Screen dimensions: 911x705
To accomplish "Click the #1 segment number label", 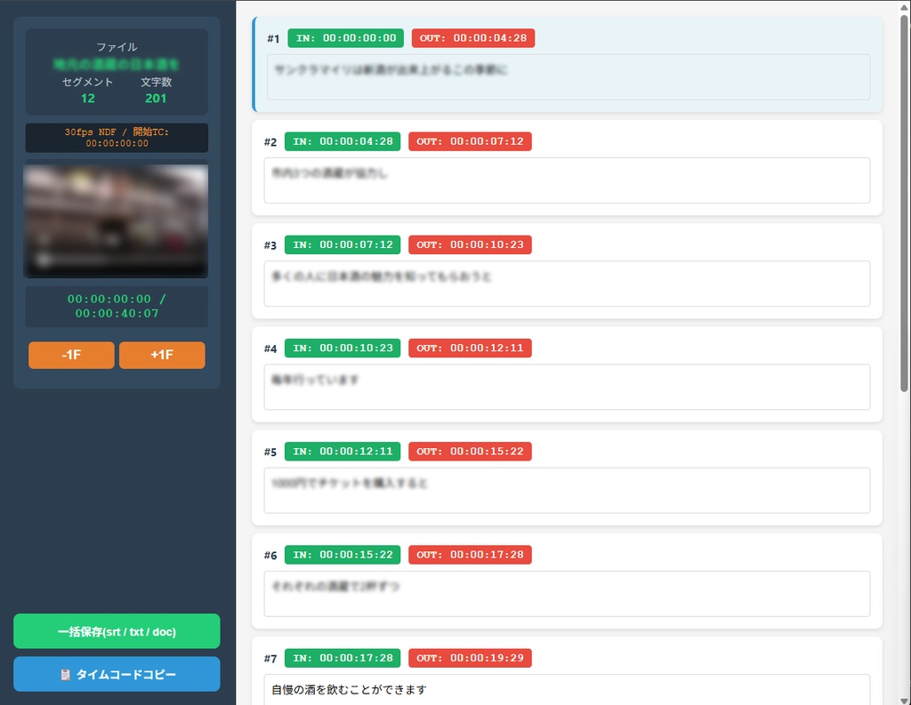I will point(273,39).
